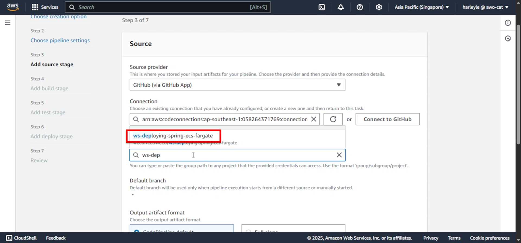Click the Connect to GitHub button
This screenshot has height=243, width=521.
387,119
